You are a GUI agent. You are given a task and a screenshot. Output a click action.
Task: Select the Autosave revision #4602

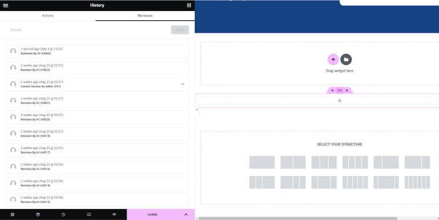97,51
